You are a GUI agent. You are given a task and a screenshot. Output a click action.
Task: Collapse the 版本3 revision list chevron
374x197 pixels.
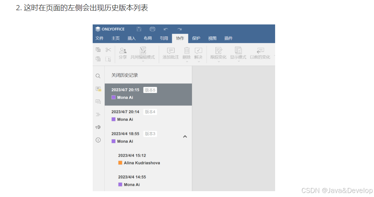click(x=185, y=137)
